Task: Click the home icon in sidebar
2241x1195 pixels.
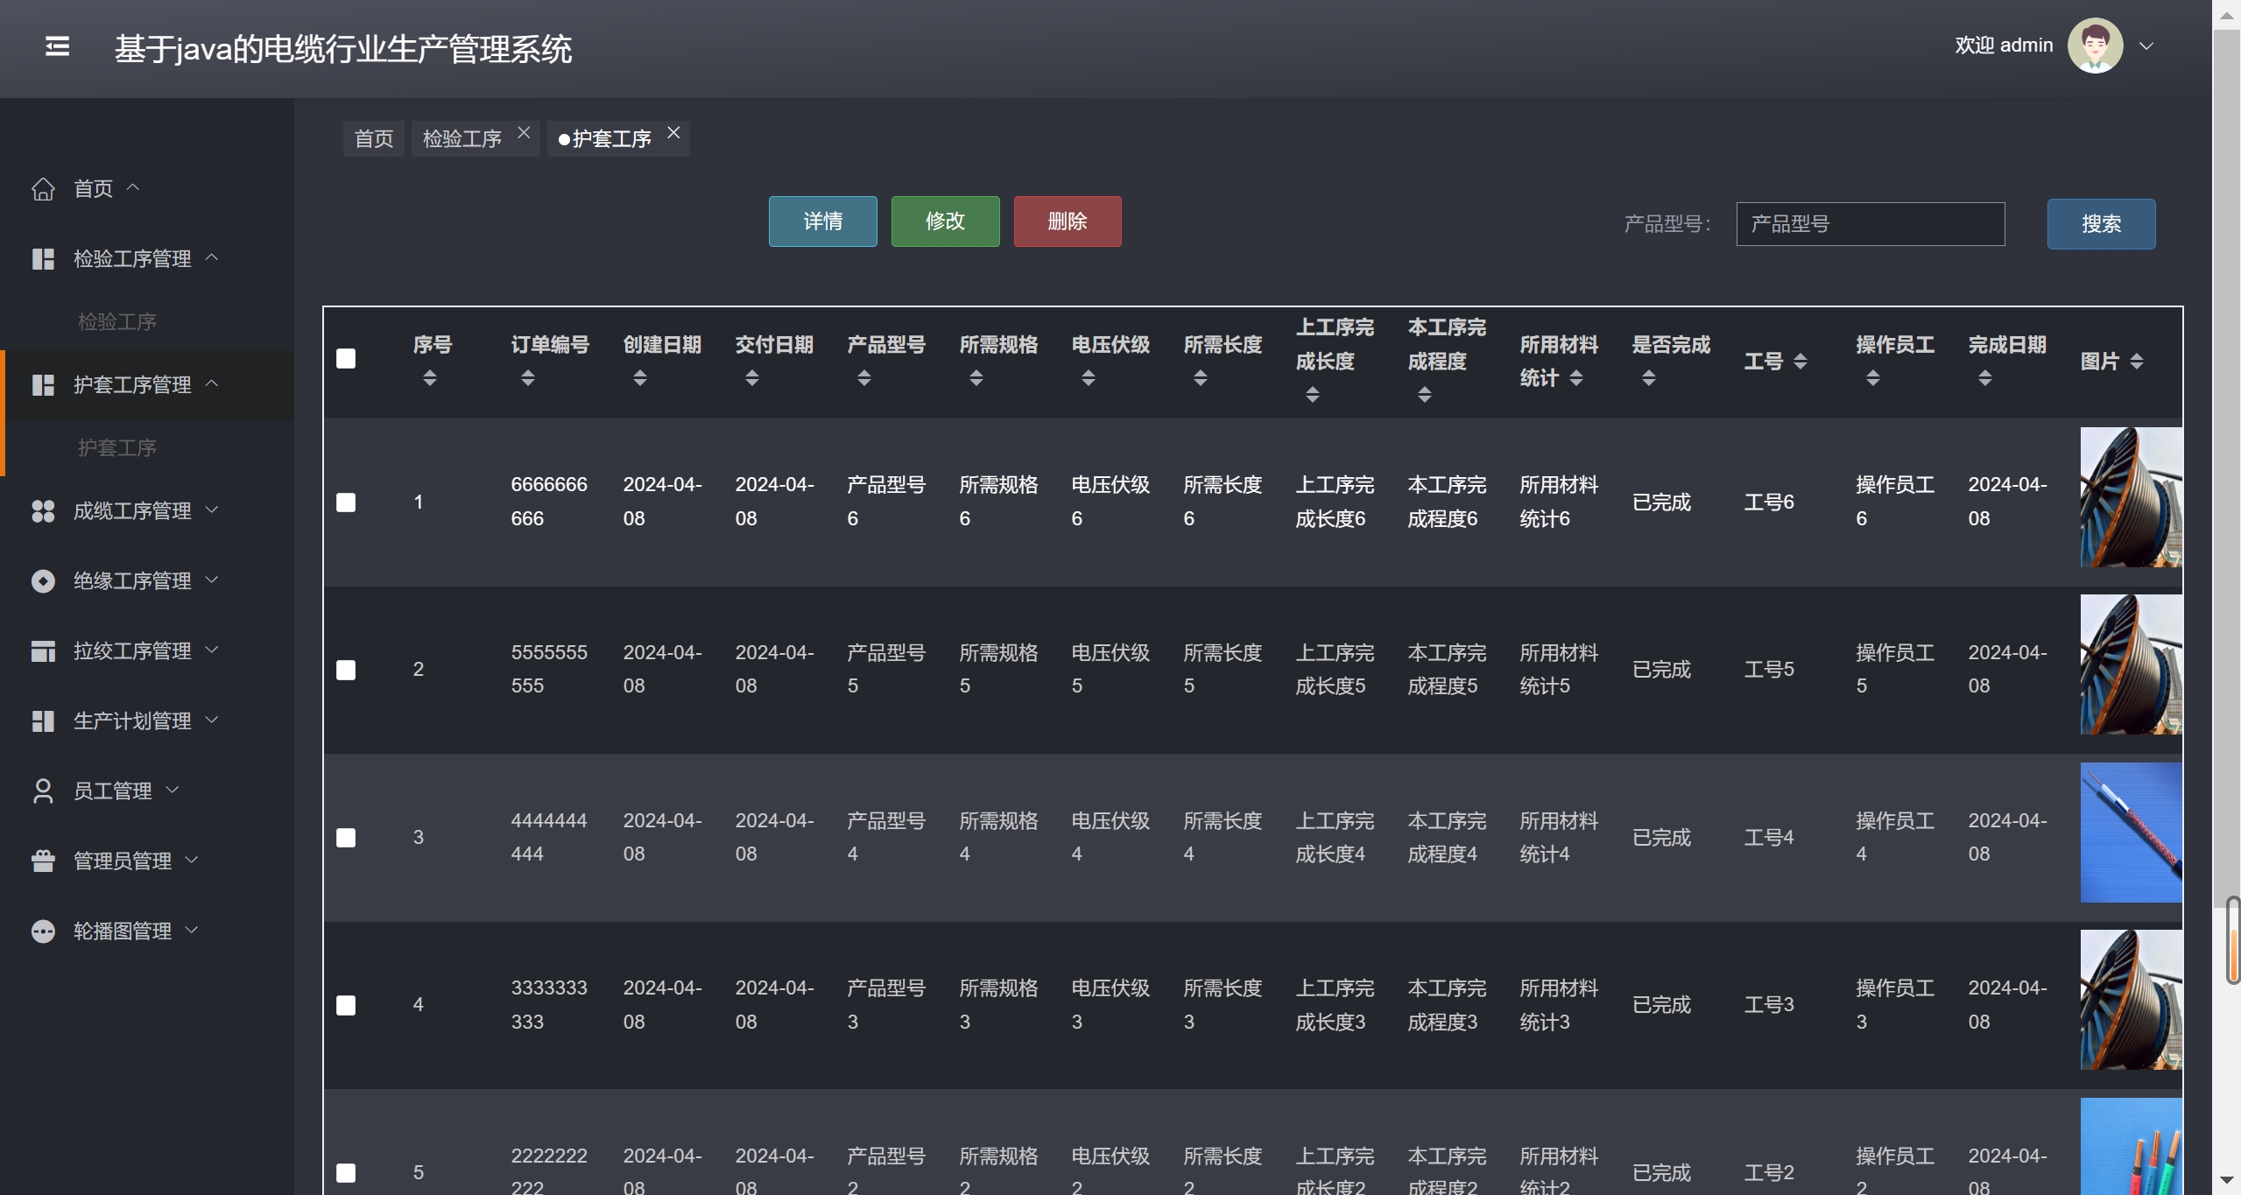Action: click(x=43, y=189)
